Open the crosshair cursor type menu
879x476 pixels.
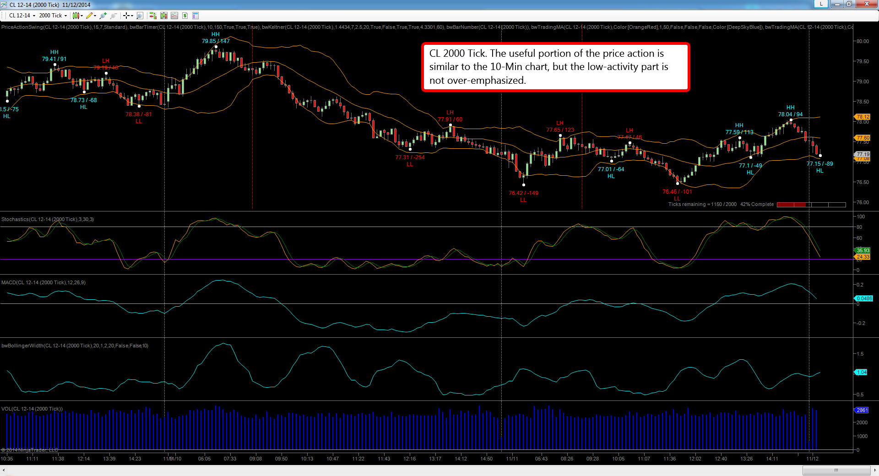(128, 16)
